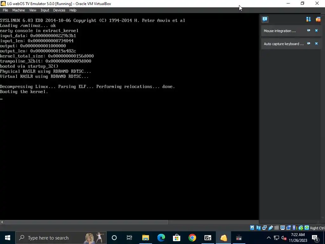Click the hard disk activity status icon

[252, 228]
